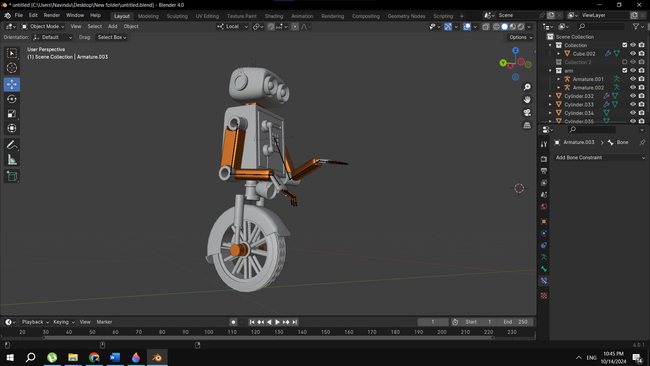Expand Cube.002 in outliner
Screen dimensions: 650x366
click(559, 54)
